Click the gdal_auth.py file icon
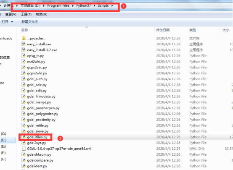 tap(24, 79)
